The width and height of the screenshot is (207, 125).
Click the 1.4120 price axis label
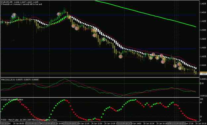203,65
